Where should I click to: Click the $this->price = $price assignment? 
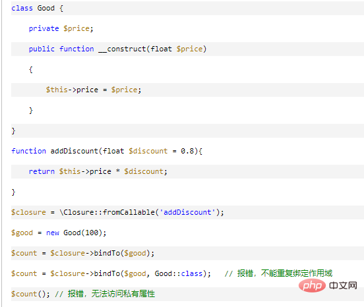(x=94, y=90)
